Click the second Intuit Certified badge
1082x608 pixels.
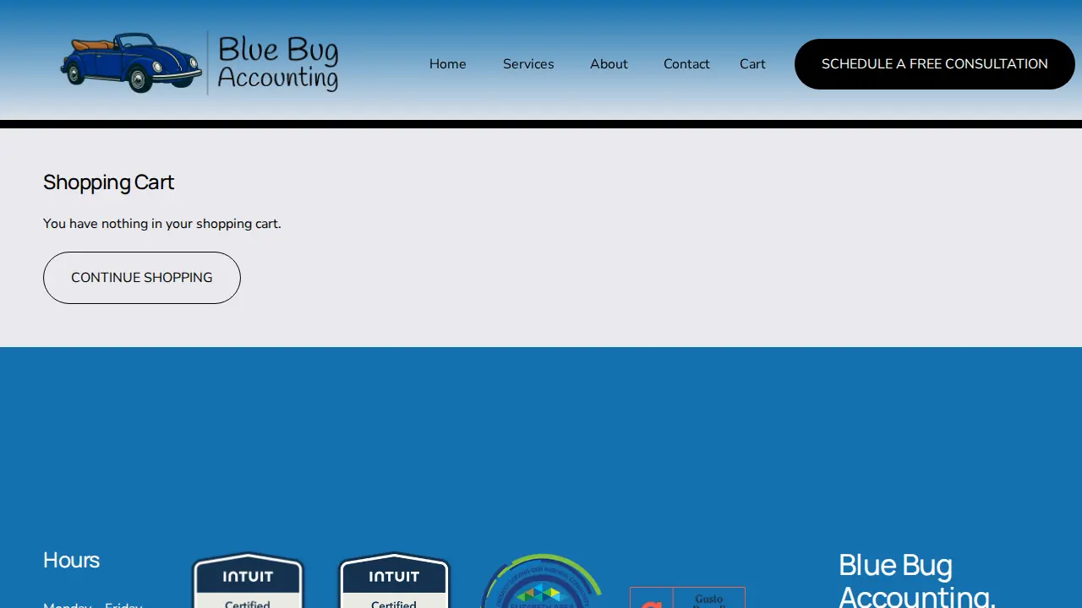pos(394,580)
